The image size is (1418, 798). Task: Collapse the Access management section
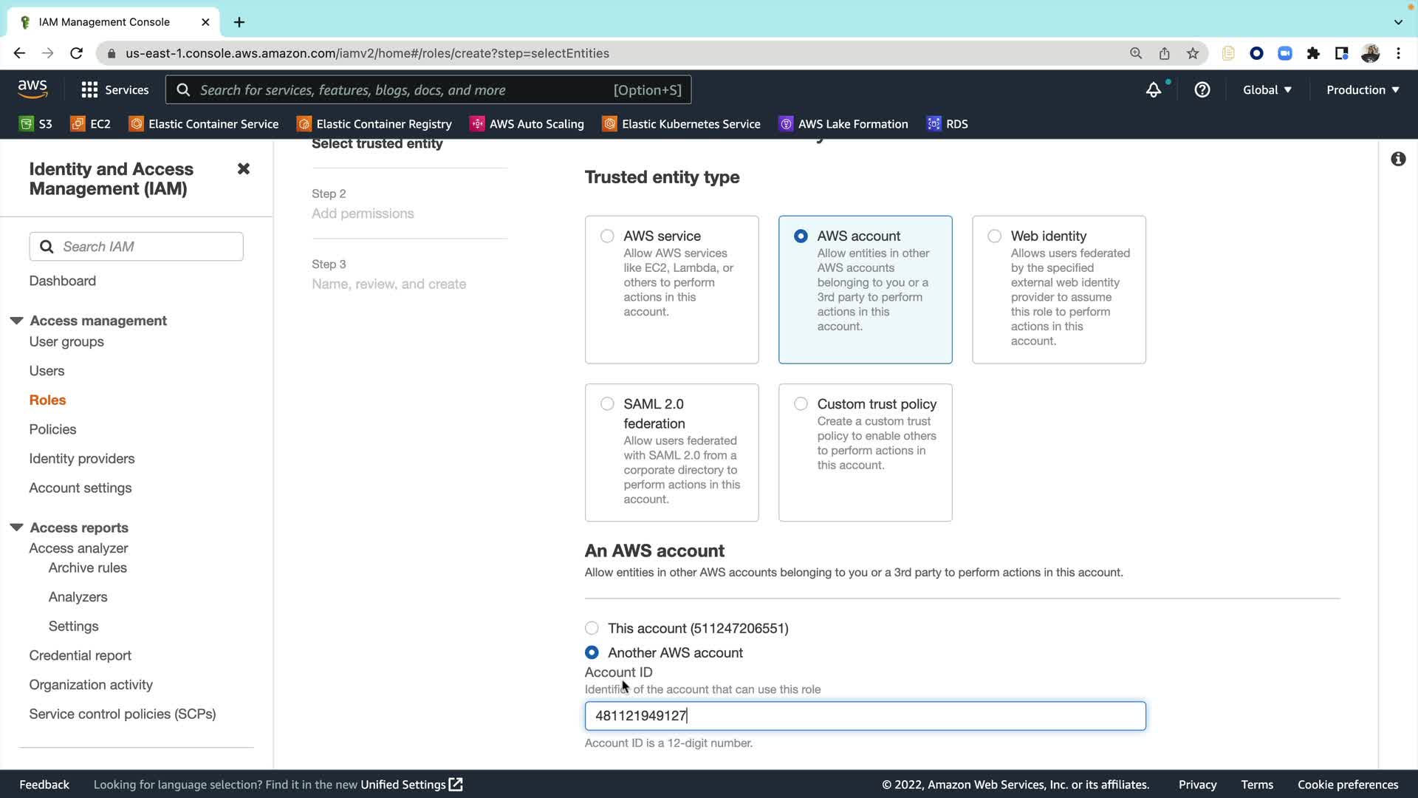click(x=16, y=321)
